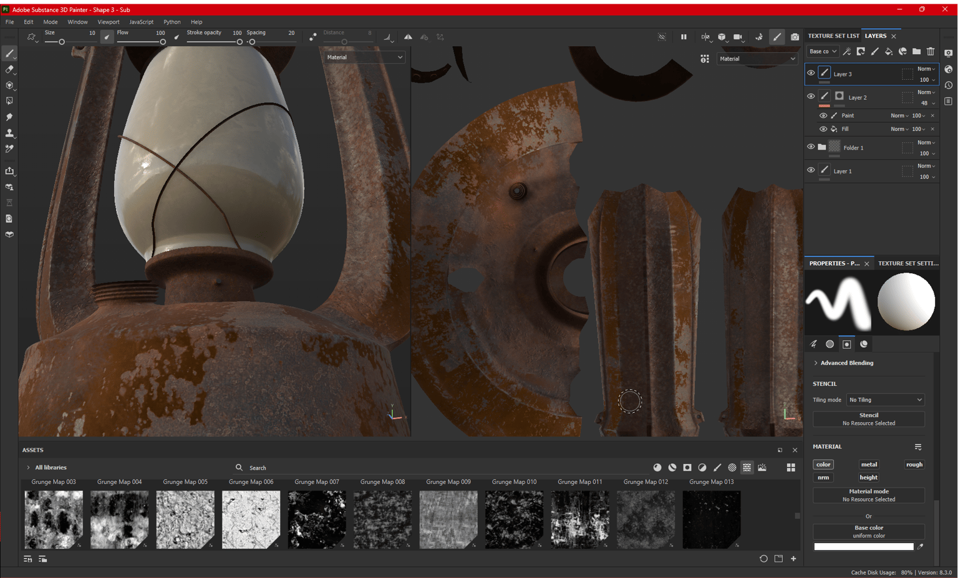Remove the Paint effect with X

[932, 115]
